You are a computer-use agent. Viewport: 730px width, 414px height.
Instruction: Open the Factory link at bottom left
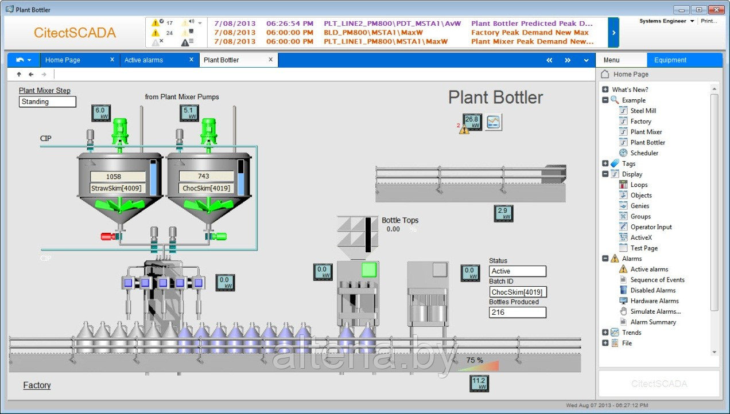click(37, 385)
